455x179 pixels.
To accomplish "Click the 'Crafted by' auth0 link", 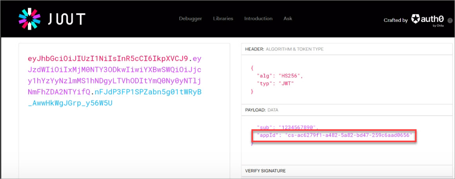I will click(x=414, y=20).
